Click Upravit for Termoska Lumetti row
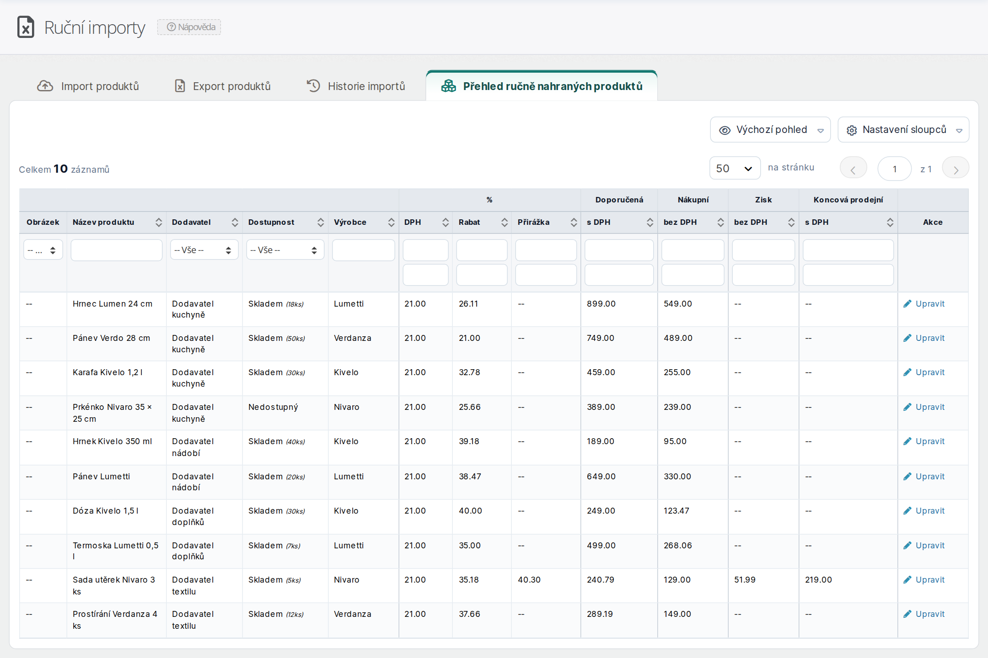 coord(924,546)
